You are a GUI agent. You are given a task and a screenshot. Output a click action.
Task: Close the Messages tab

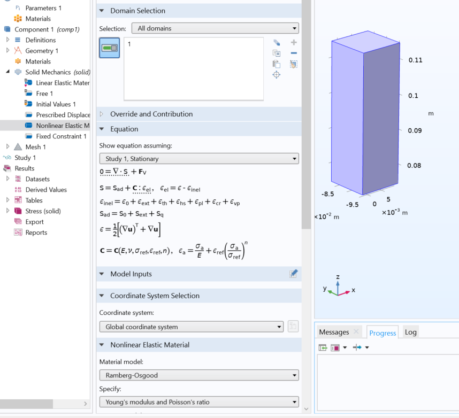[x=356, y=332]
